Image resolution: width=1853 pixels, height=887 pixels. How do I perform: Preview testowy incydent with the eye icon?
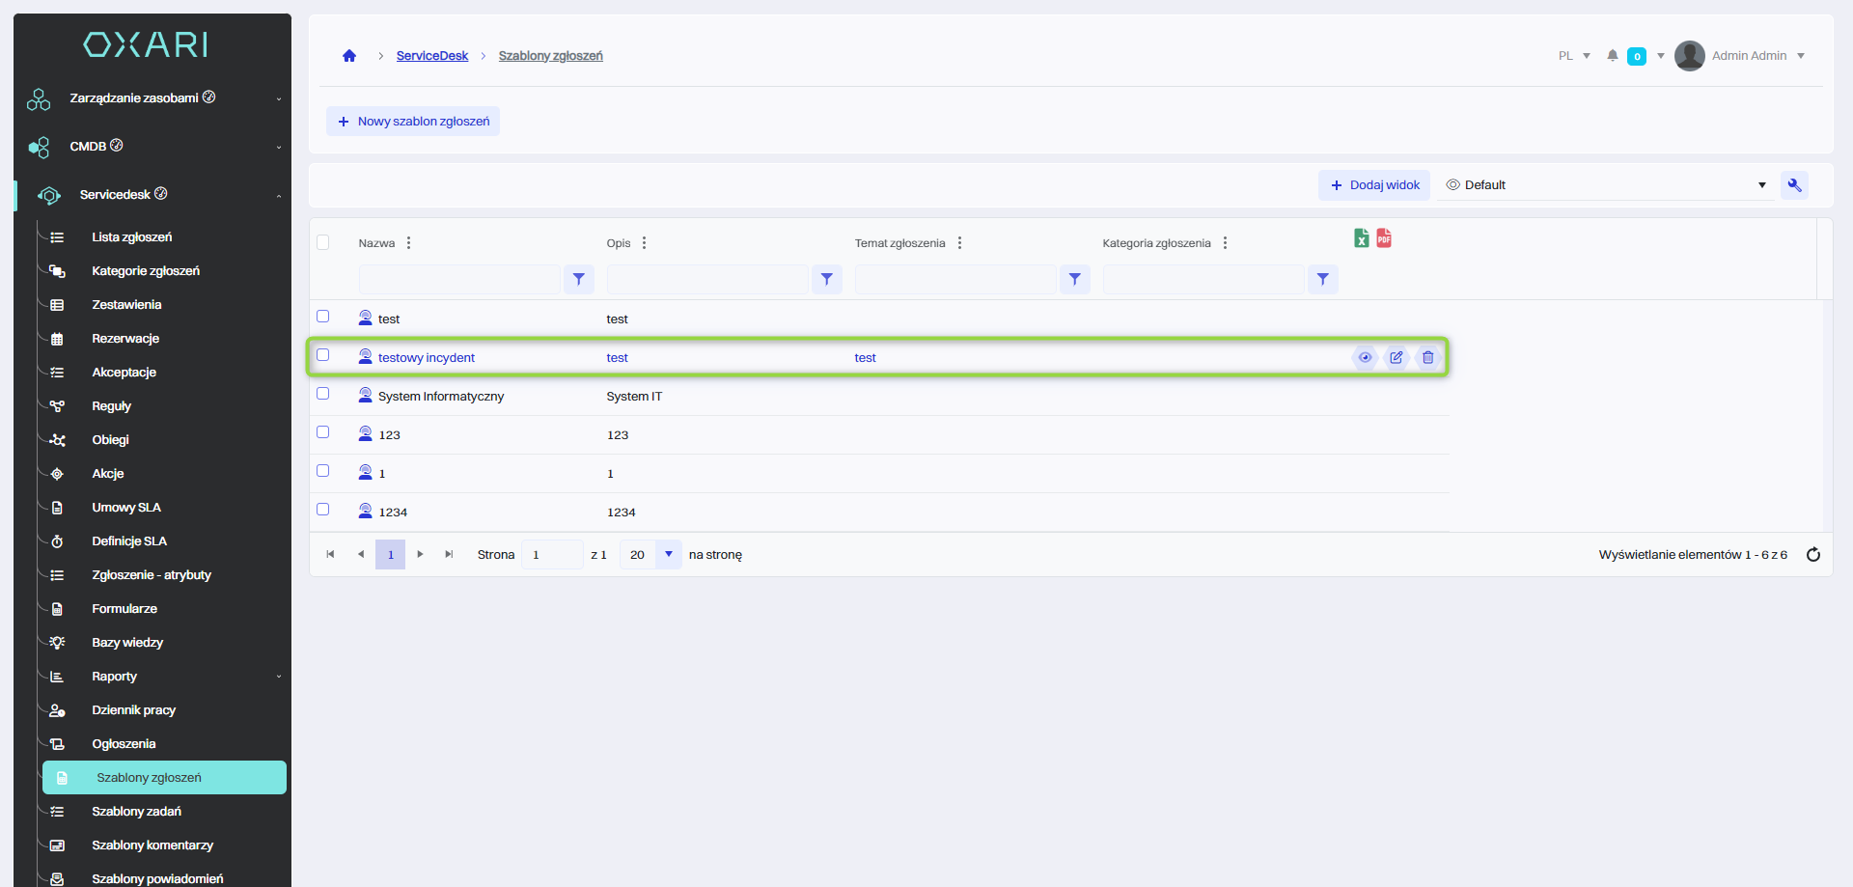pyautogui.click(x=1365, y=358)
